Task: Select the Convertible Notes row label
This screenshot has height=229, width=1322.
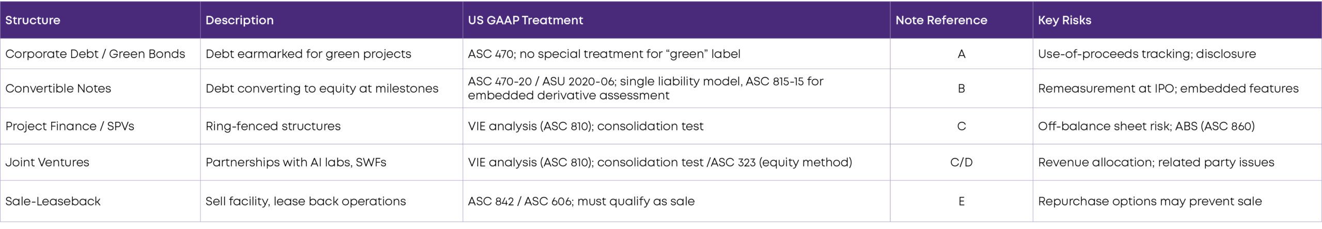Action: (58, 89)
